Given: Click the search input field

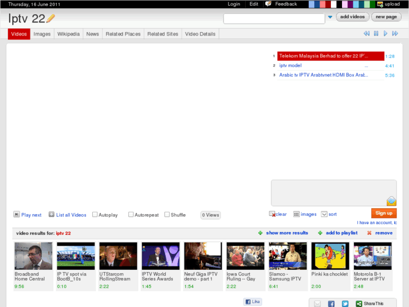Looking at the screenshot, I should coord(274,19).
